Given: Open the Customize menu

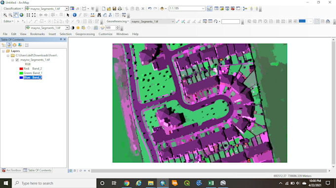Looking at the screenshot, I should point(105,34).
